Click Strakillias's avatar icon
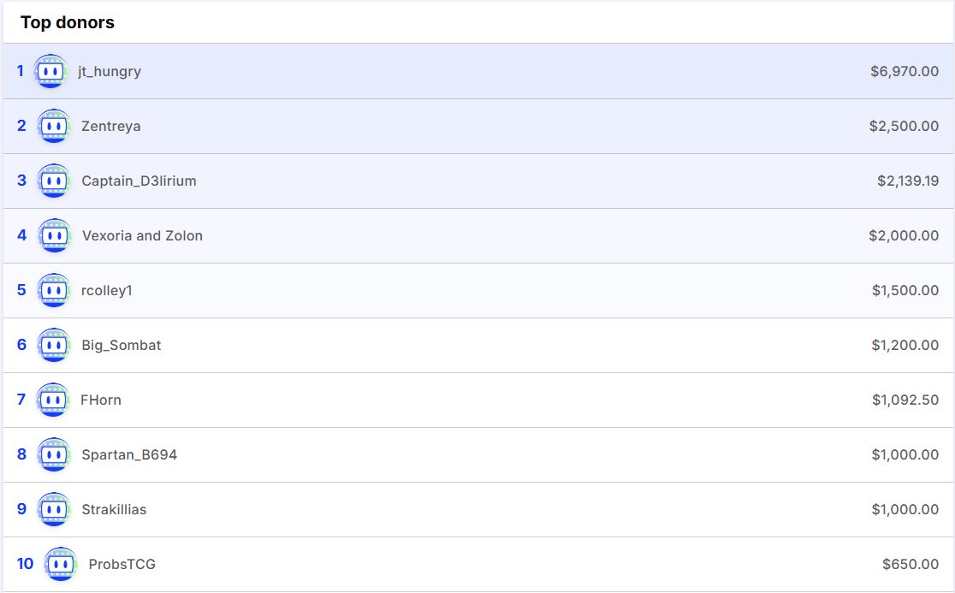955x593 pixels. click(x=54, y=510)
